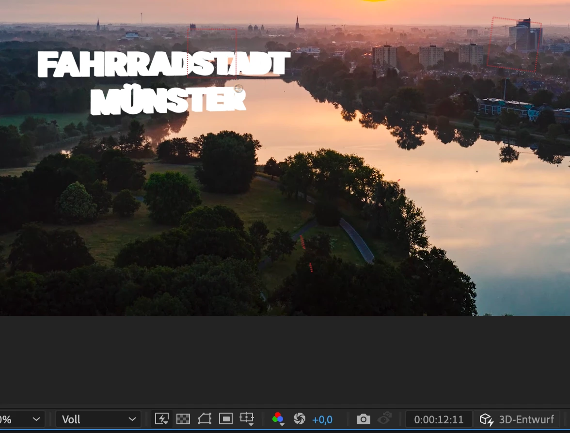This screenshot has height=433, width=570.
Task: Click the anchor point crosshair near MÜNSTER
Action: 238,88
